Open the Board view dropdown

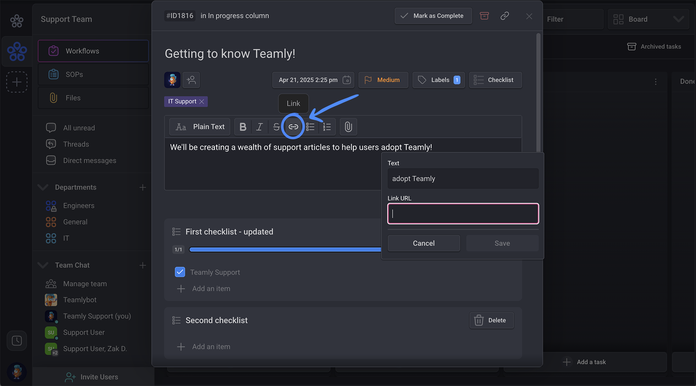649,19
